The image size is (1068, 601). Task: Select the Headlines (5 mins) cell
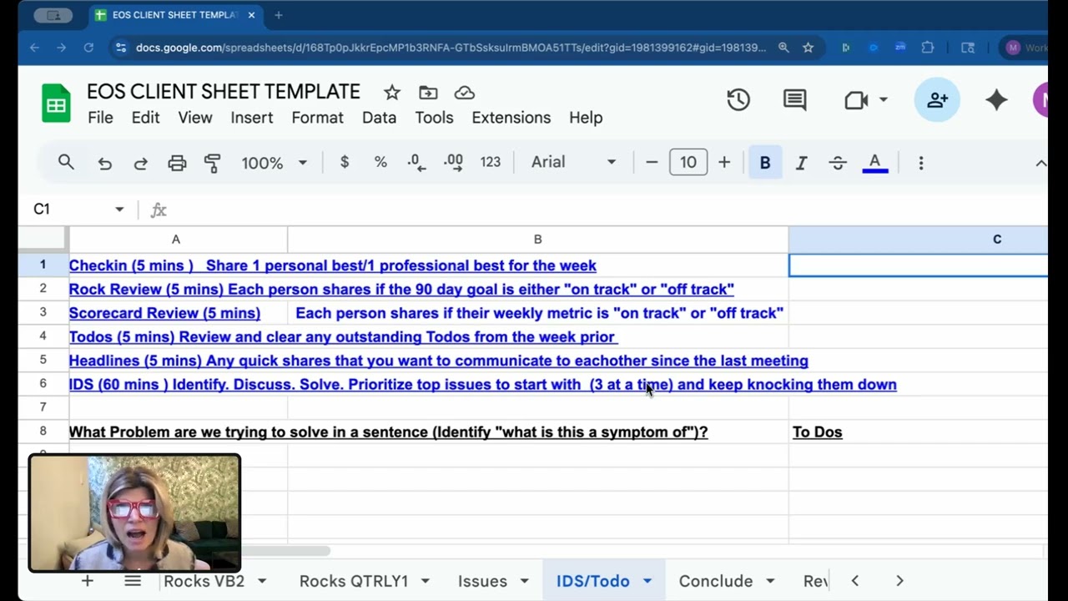coord(179,361)
